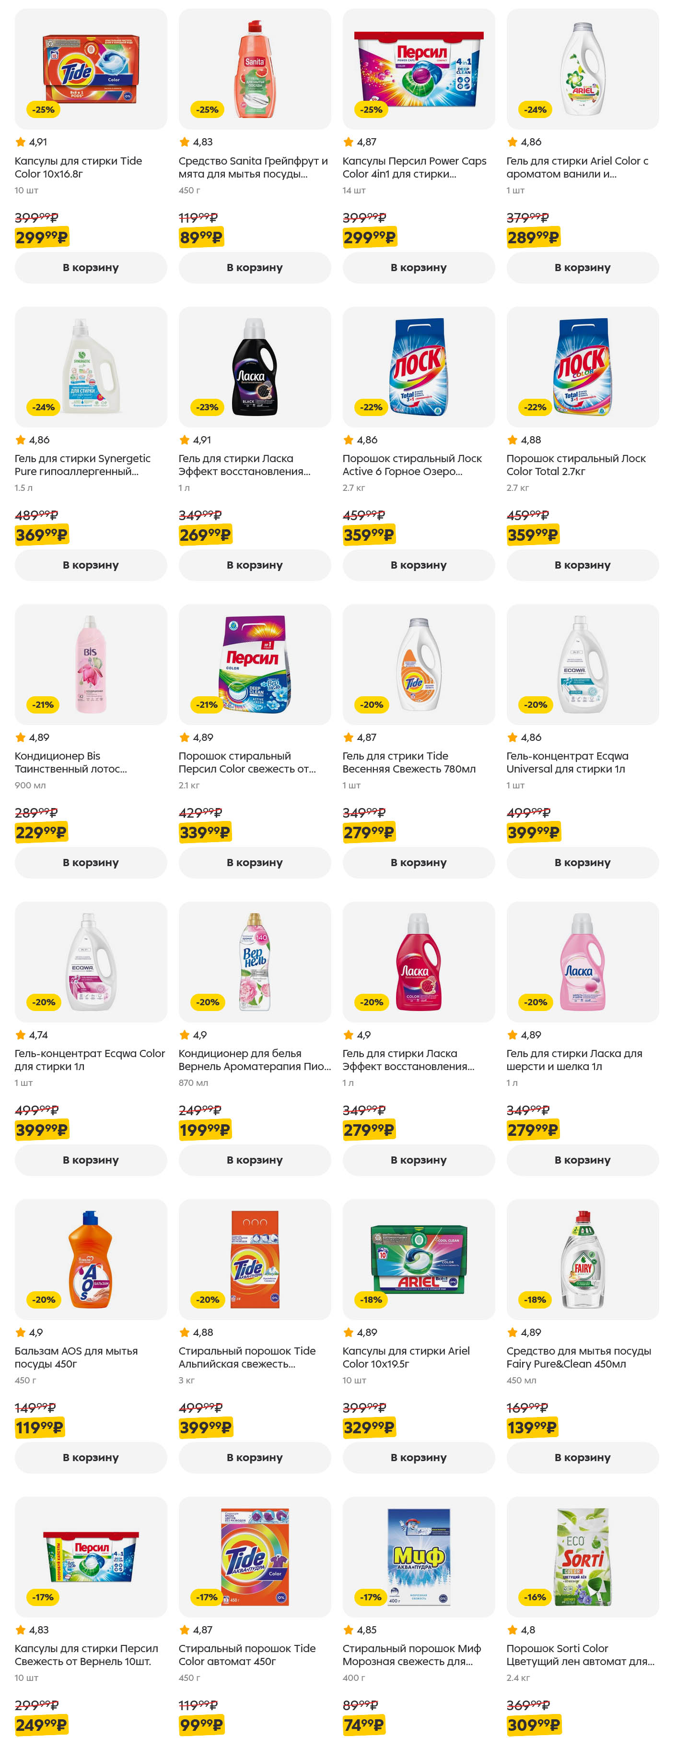676x1738 pixels.
Task: Click the star icon on Synergetic Pure gel rating
Action: (x=20, y=440)
